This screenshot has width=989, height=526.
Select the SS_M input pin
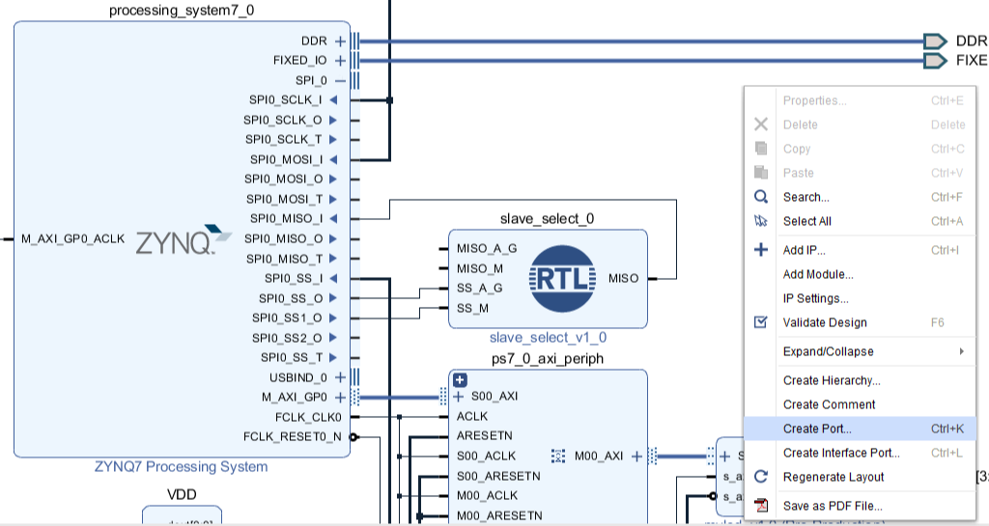pyautogui.click(x=473, y=309)
